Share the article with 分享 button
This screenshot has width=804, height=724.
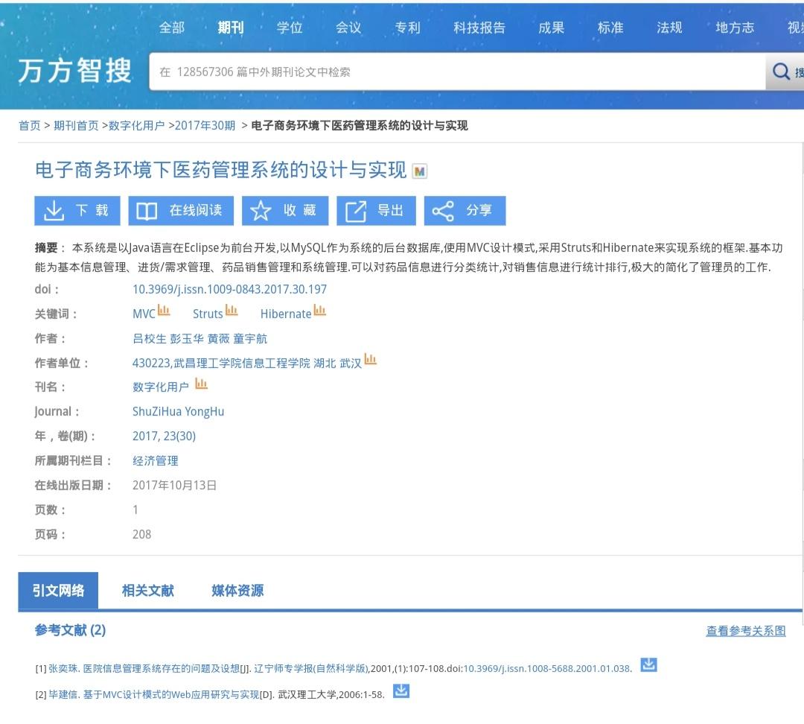[465, 211]
